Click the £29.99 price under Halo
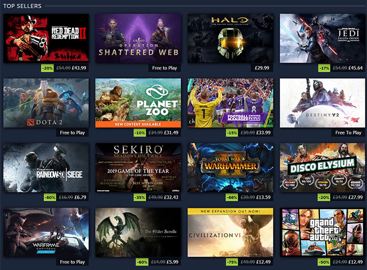The width and height of the screenshot is (367, 270). [x=262, y=68]
